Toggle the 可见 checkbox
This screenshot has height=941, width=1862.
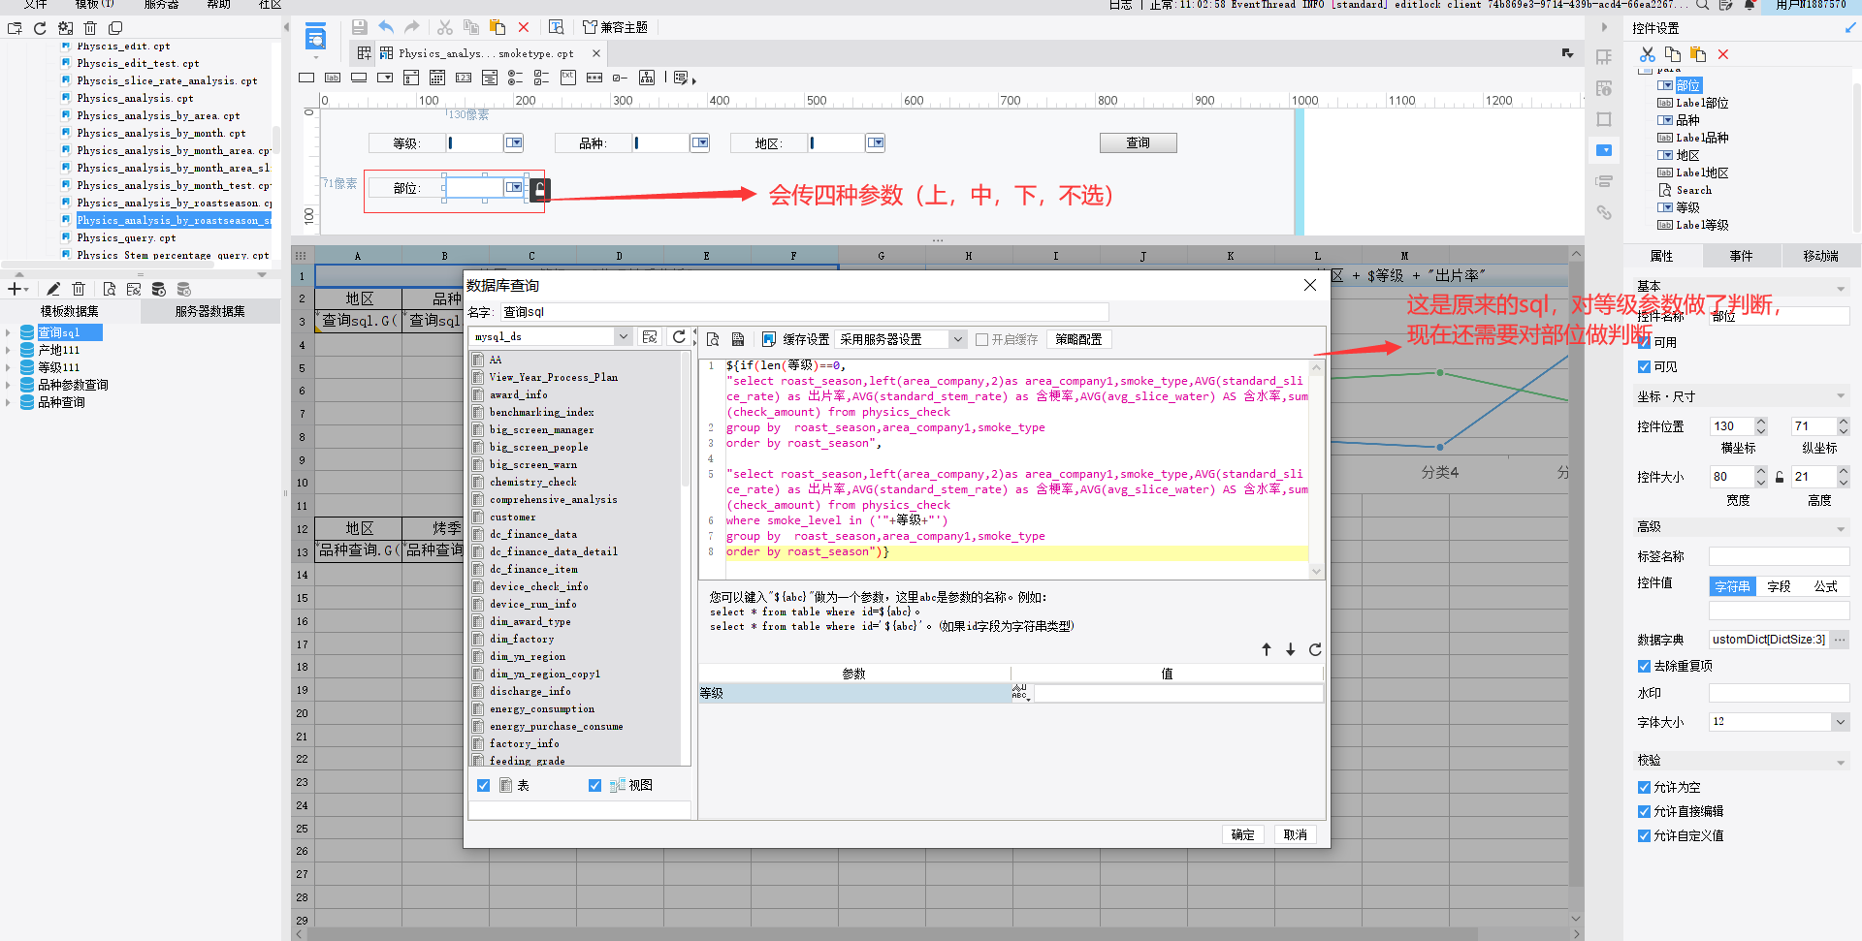tap(1644, 366)
